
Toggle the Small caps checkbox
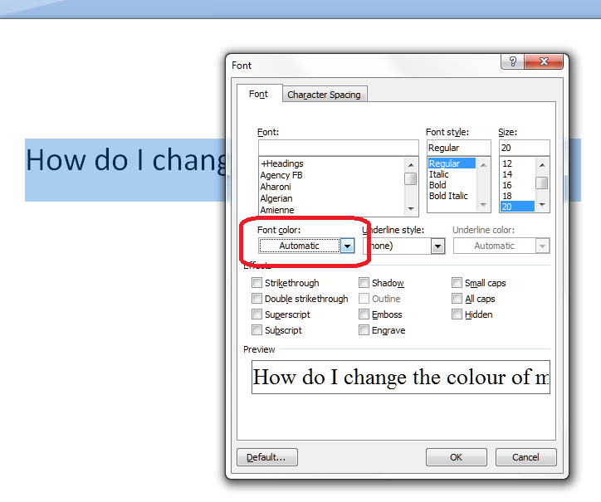[457, 283]
